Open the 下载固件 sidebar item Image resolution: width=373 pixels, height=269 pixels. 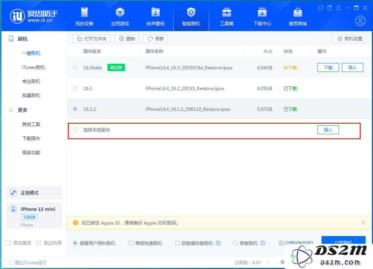coord(31,138)
